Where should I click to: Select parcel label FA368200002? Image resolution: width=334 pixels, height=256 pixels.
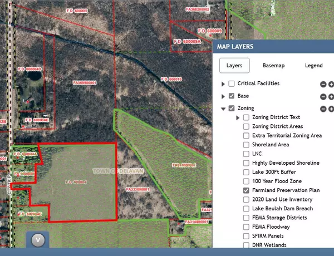(198, 9)
